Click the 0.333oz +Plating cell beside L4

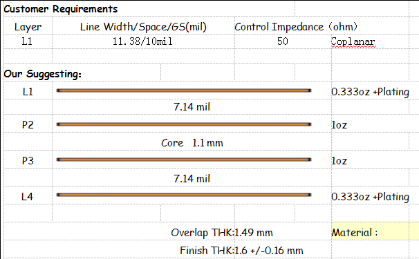coord(370,197)
